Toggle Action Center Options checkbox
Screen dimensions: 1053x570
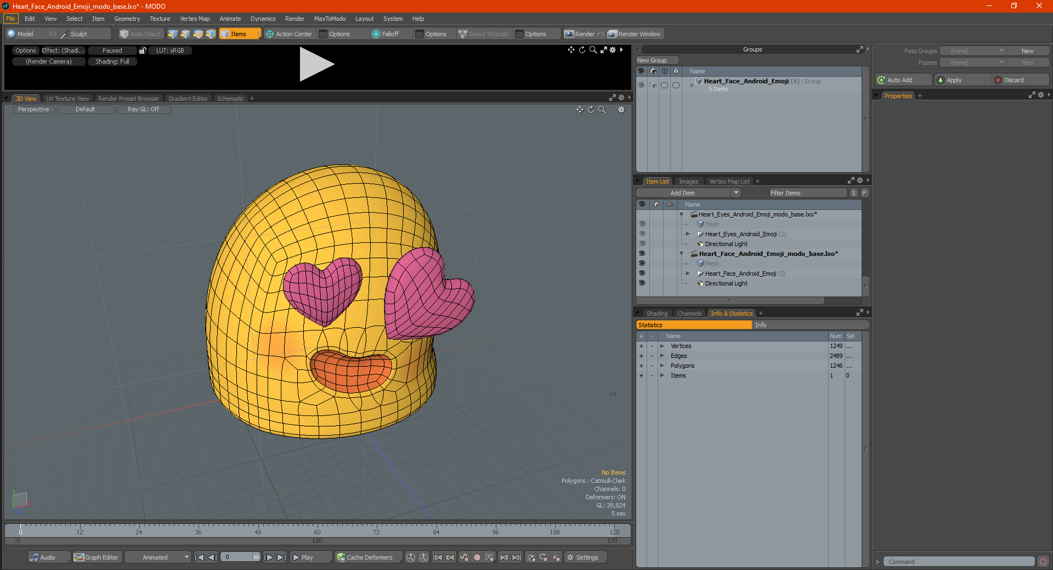click(x=323, y=34)
